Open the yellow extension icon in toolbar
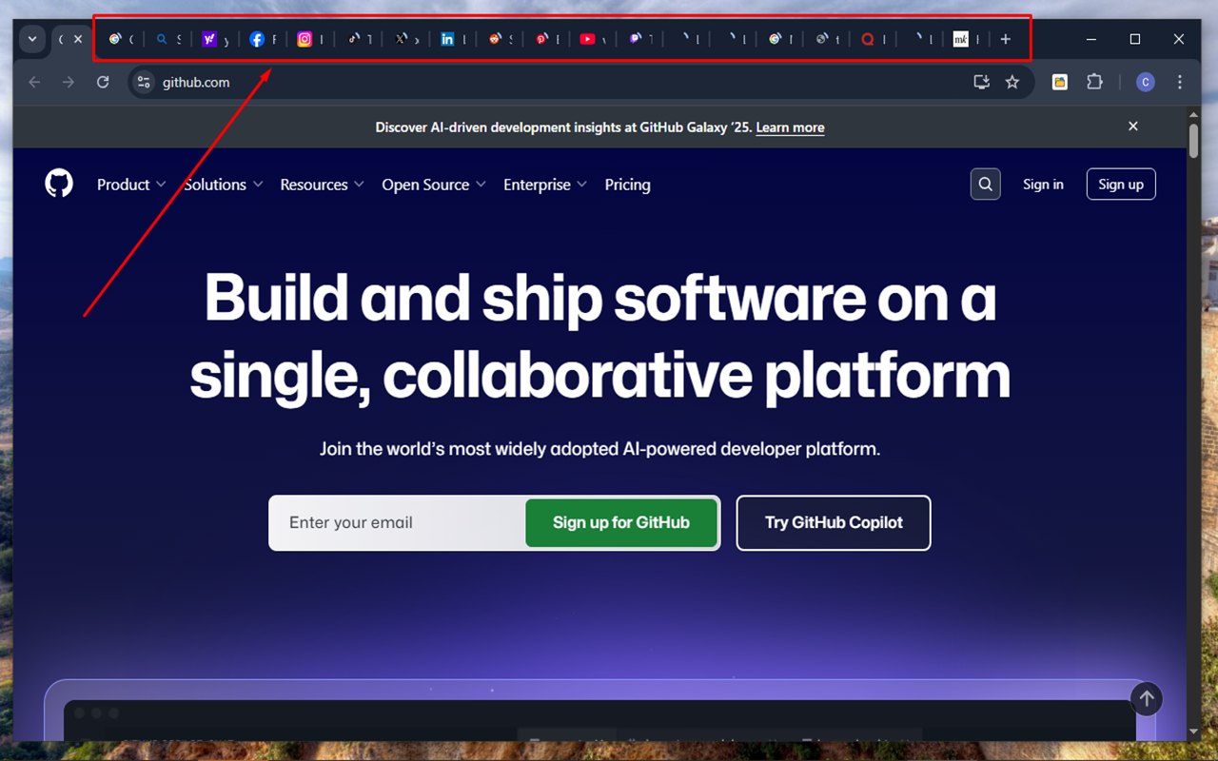The width and height of the screenshot is (1218, 761). point(1060,83)
